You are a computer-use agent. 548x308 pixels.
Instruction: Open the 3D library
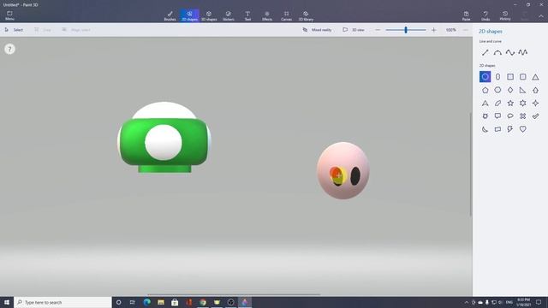[306, 15]
